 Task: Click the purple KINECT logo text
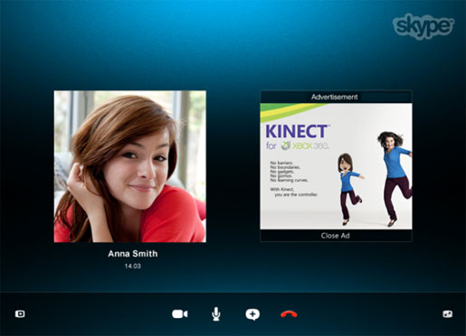(297, 131)
